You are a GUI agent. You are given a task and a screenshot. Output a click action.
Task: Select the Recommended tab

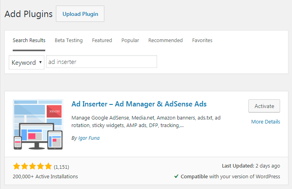(x=165, y=40)
